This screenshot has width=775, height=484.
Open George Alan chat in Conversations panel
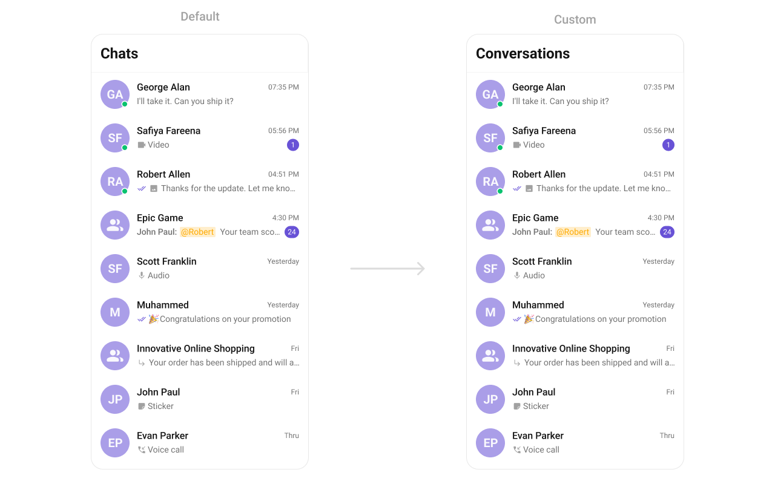tap(575, 94)
